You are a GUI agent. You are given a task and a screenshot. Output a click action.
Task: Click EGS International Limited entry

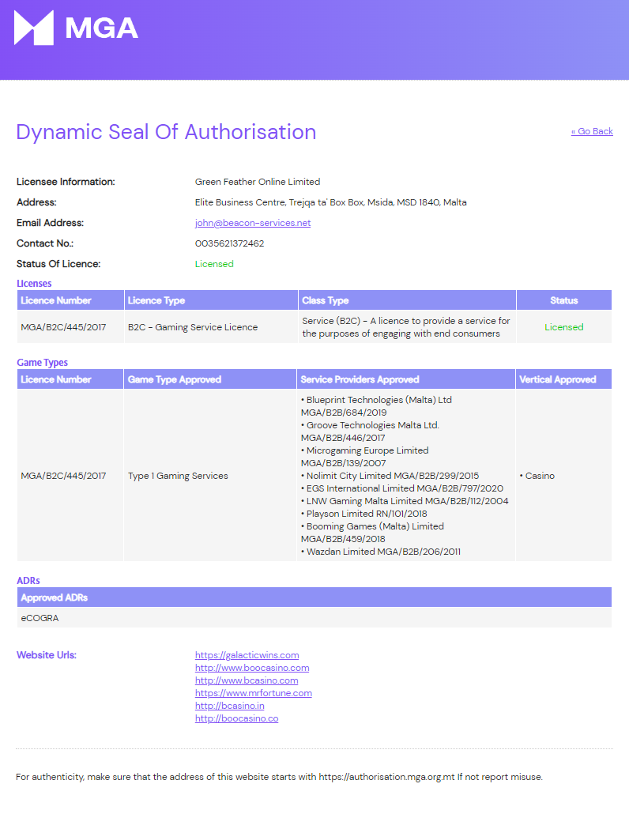pyautogui.click(x=402, y=488)
